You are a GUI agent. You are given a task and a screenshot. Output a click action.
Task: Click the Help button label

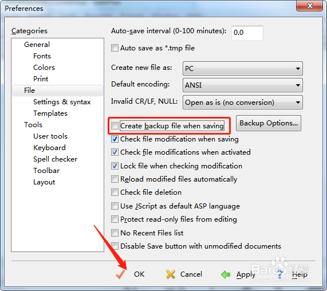[x=300, y=274]
